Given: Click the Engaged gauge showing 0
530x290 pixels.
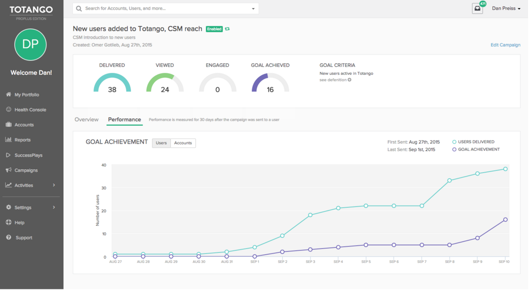Looking at the screenshot, I should [x=217, y=83].
